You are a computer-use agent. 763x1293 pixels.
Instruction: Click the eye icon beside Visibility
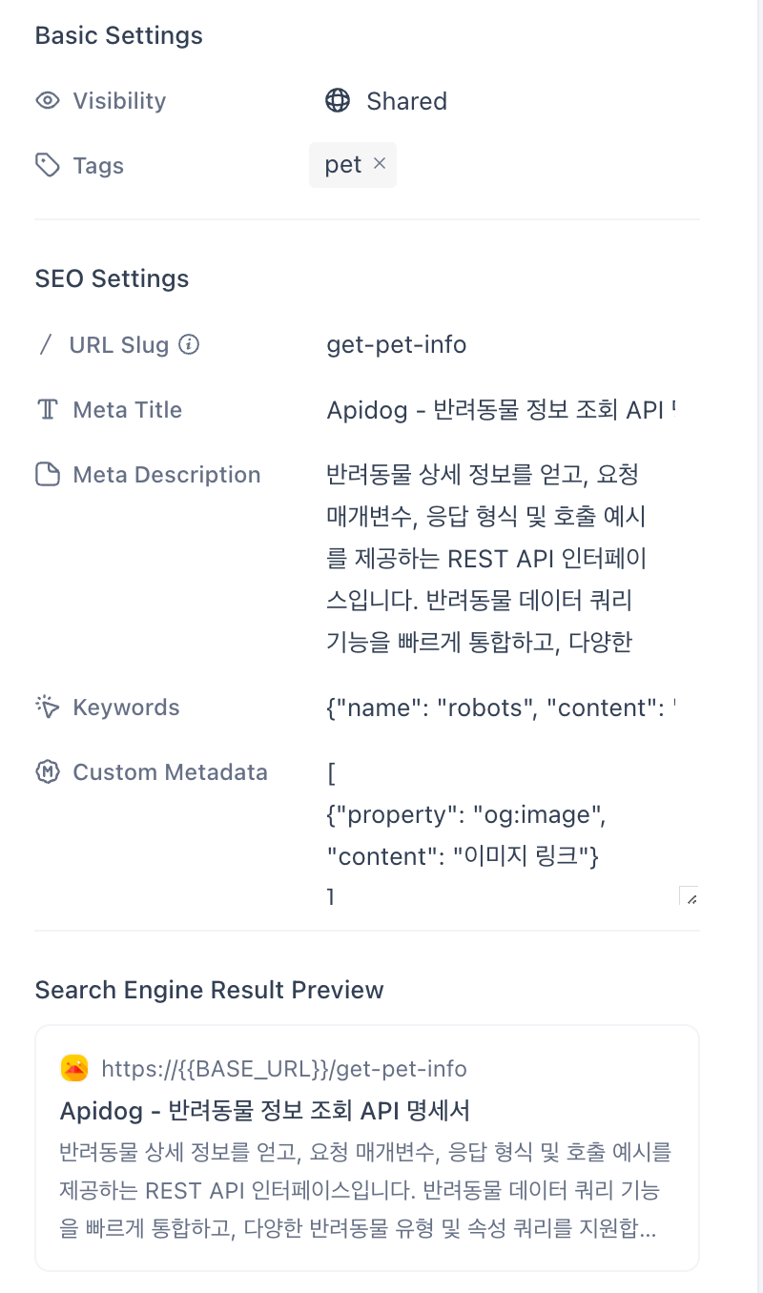[48, 101]
